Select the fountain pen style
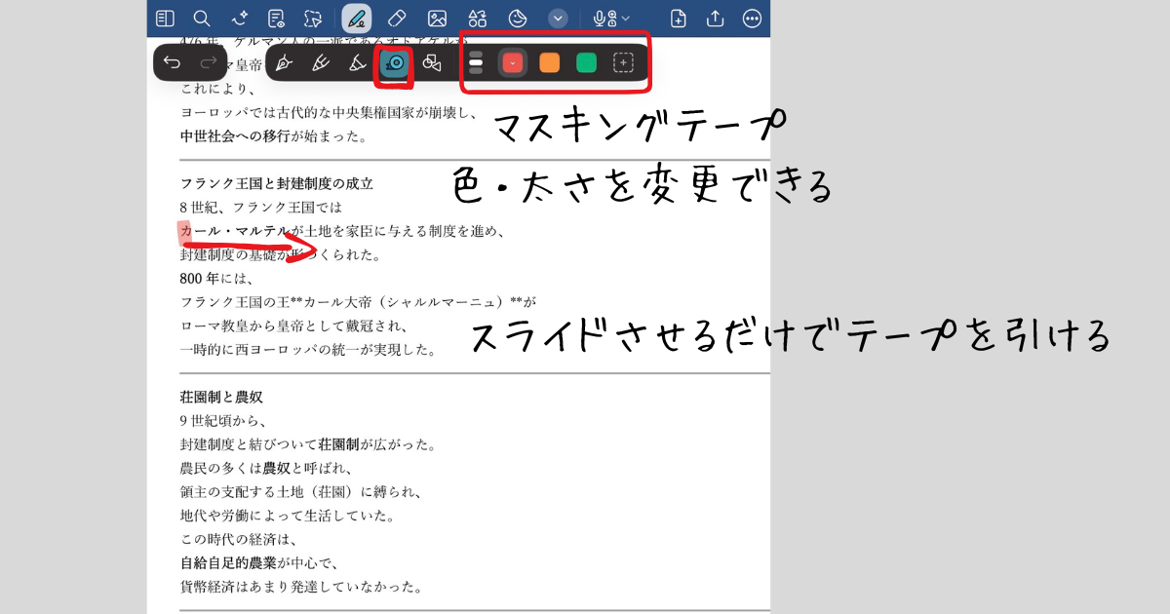Image resolution: width=1170 pixels, height=614 pixels. coord(284,63)
